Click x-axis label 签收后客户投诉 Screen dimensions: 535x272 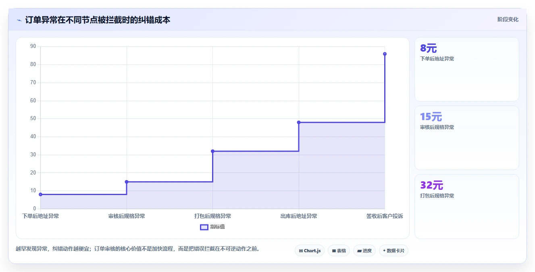385,216
